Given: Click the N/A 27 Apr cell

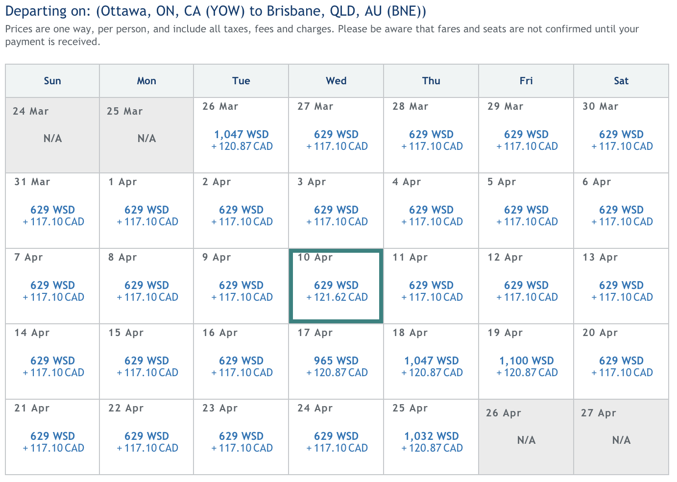Looking at the screenshot, I should pos(621,437).
